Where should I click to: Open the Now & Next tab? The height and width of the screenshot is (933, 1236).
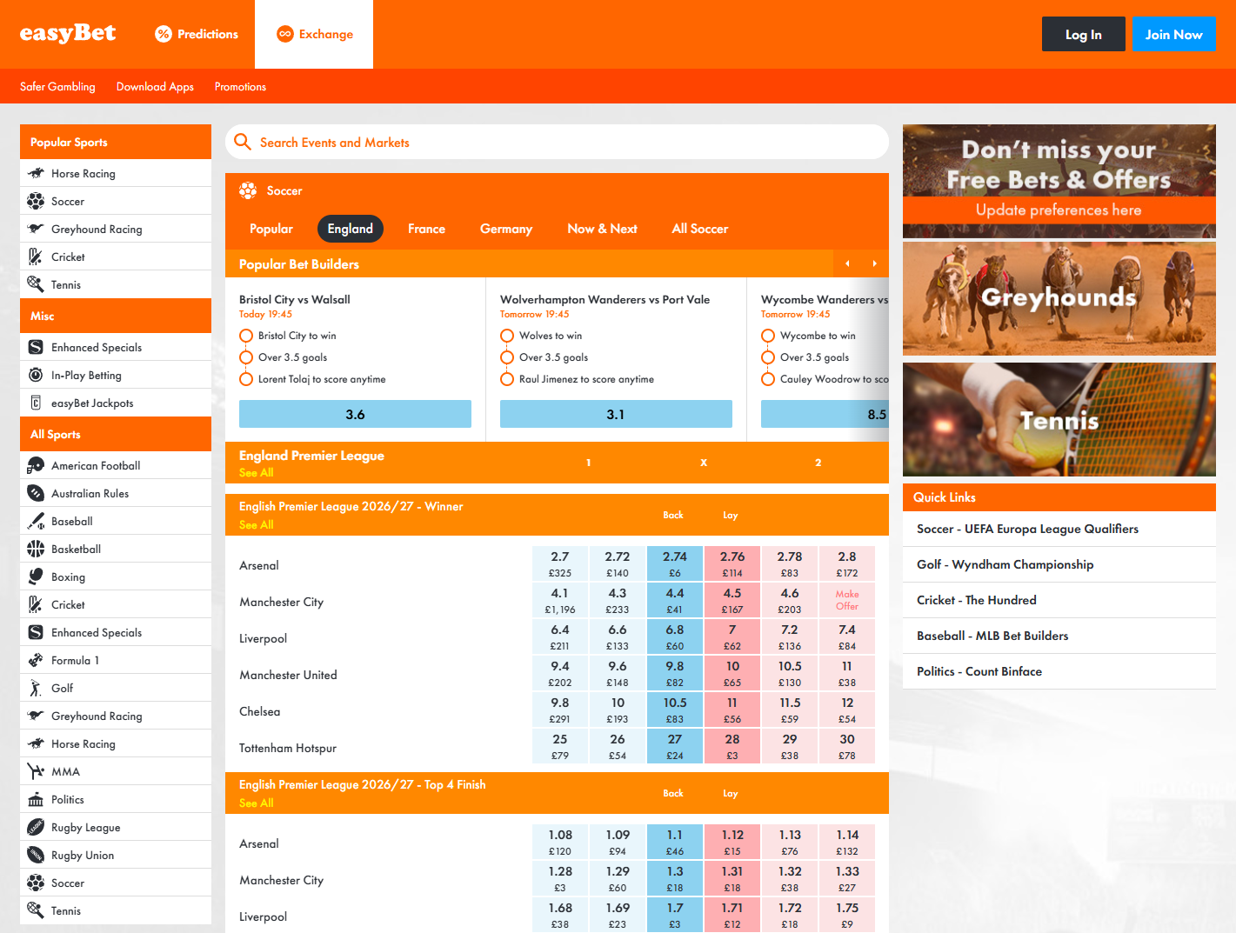pos(602,229)
